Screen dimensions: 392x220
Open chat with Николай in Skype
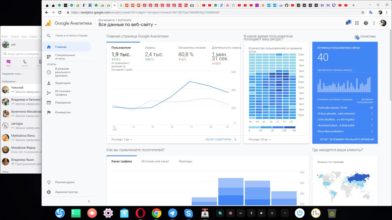[x=21, y=90]
